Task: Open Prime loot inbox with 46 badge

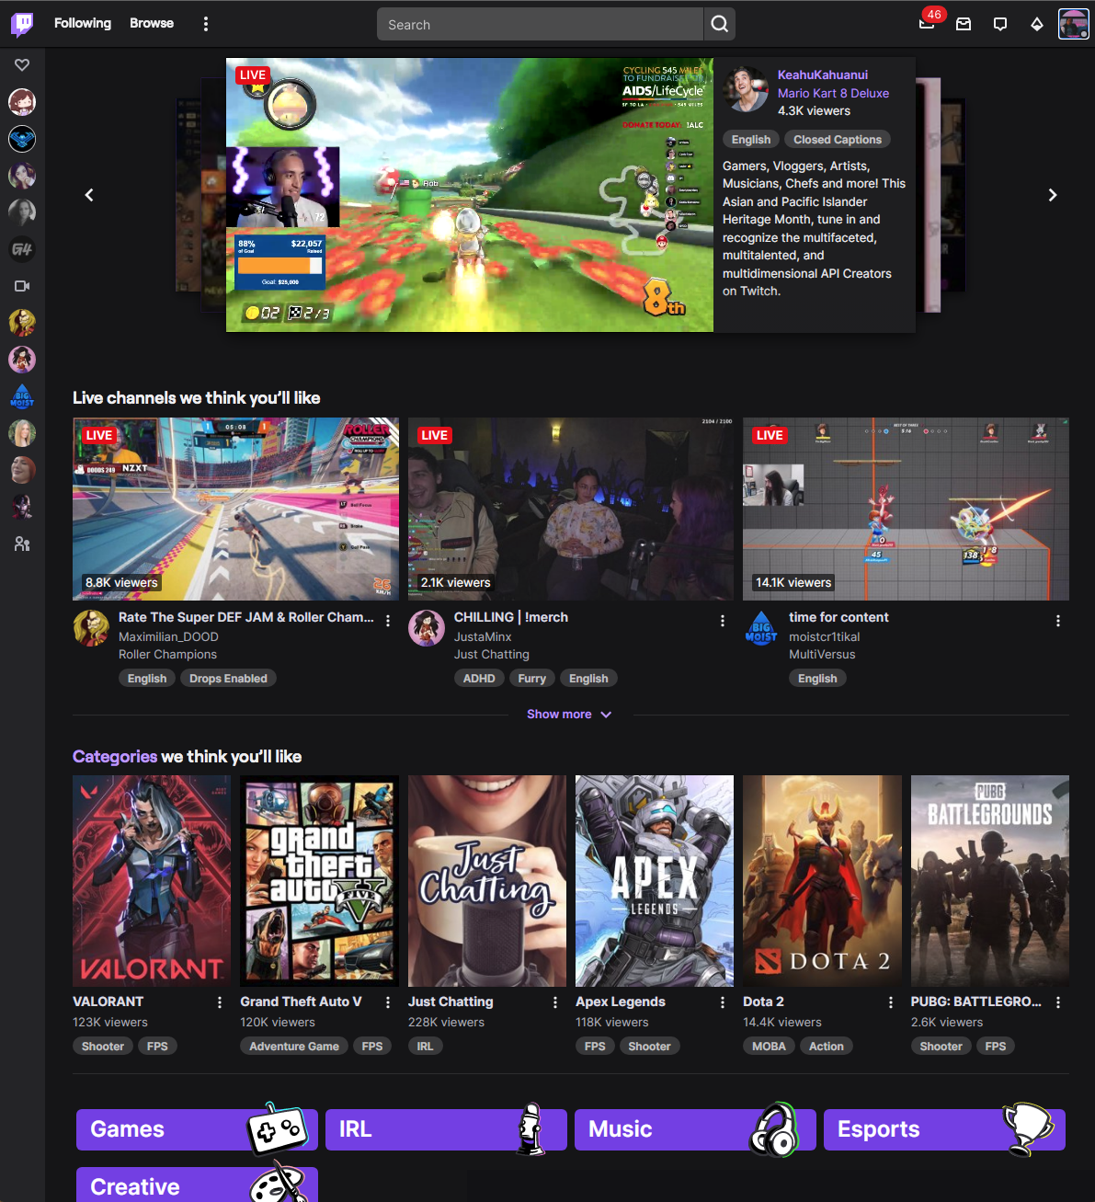Action: coord(928,24)
